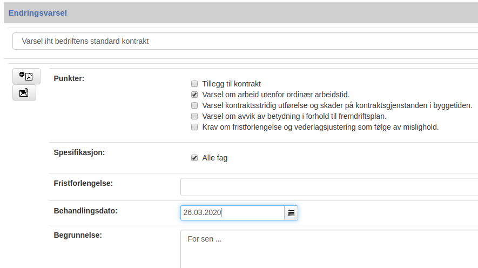
Task: Click the Begrunnelse field label
Action: 78,236
